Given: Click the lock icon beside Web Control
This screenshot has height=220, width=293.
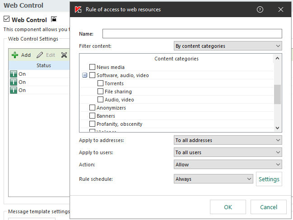Looking at the screenshot, I should (x=54, y=19).
